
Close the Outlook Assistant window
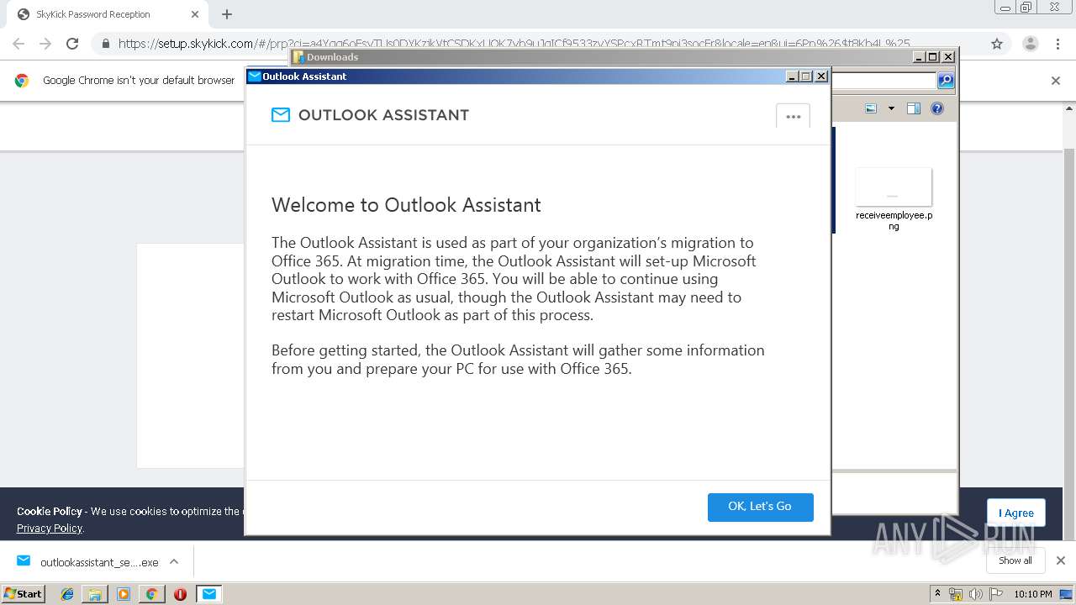pyautogui.click(x=821, y=76)
